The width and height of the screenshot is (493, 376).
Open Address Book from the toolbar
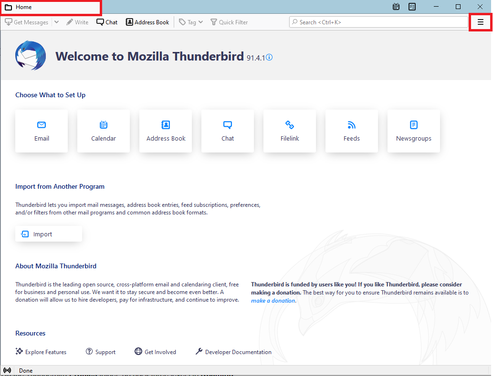click(147, 22)
